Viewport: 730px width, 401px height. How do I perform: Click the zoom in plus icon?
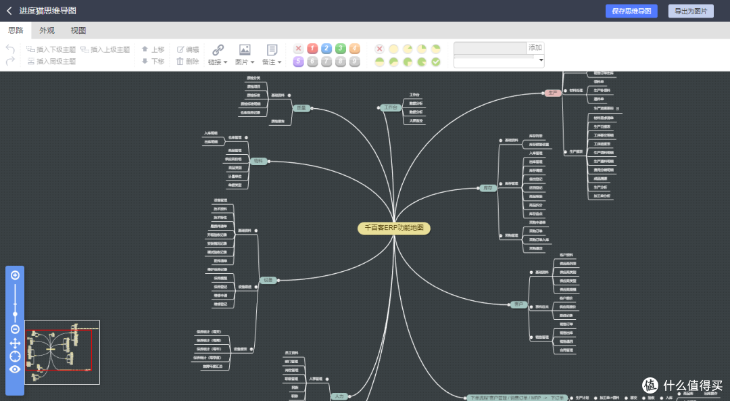coord(15,275)
